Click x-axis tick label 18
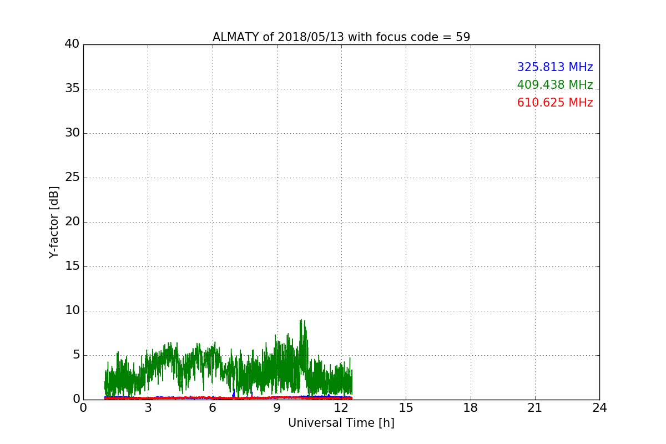 coord(471,408)
